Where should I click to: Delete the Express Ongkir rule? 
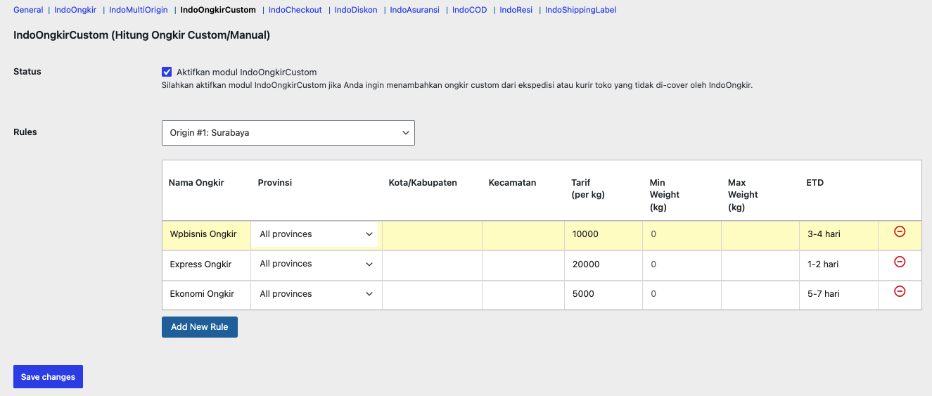point(900,262)
